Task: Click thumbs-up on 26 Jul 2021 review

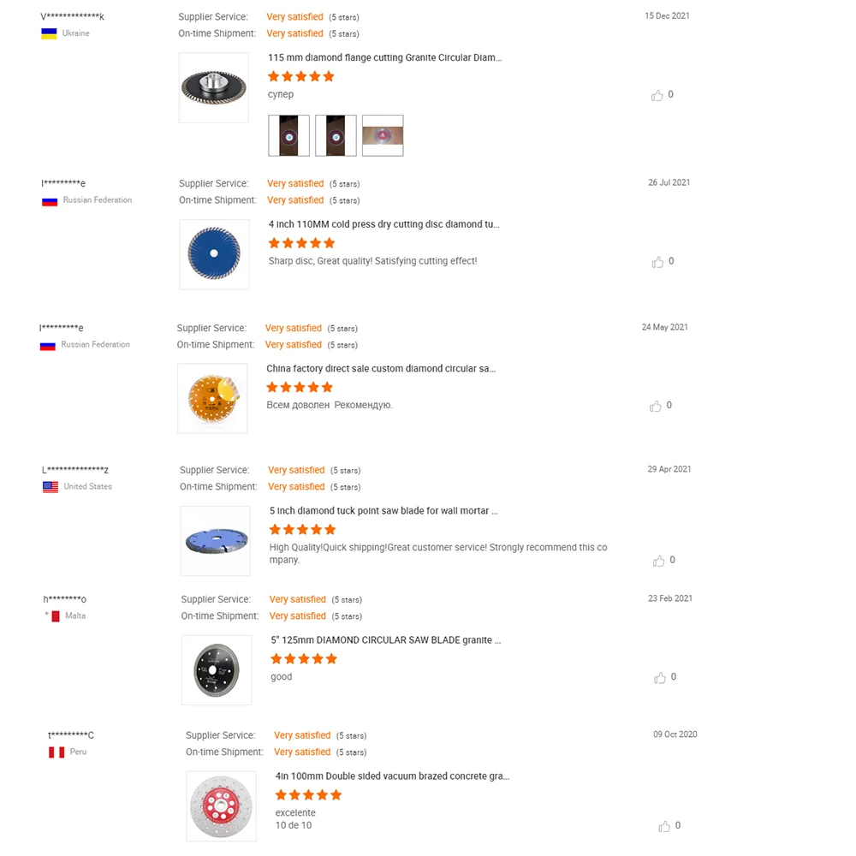Action: [657, 262]
